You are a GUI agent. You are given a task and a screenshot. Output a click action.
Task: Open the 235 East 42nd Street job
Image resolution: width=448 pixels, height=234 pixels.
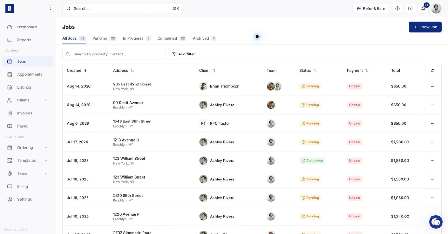[x=132, y=84]
